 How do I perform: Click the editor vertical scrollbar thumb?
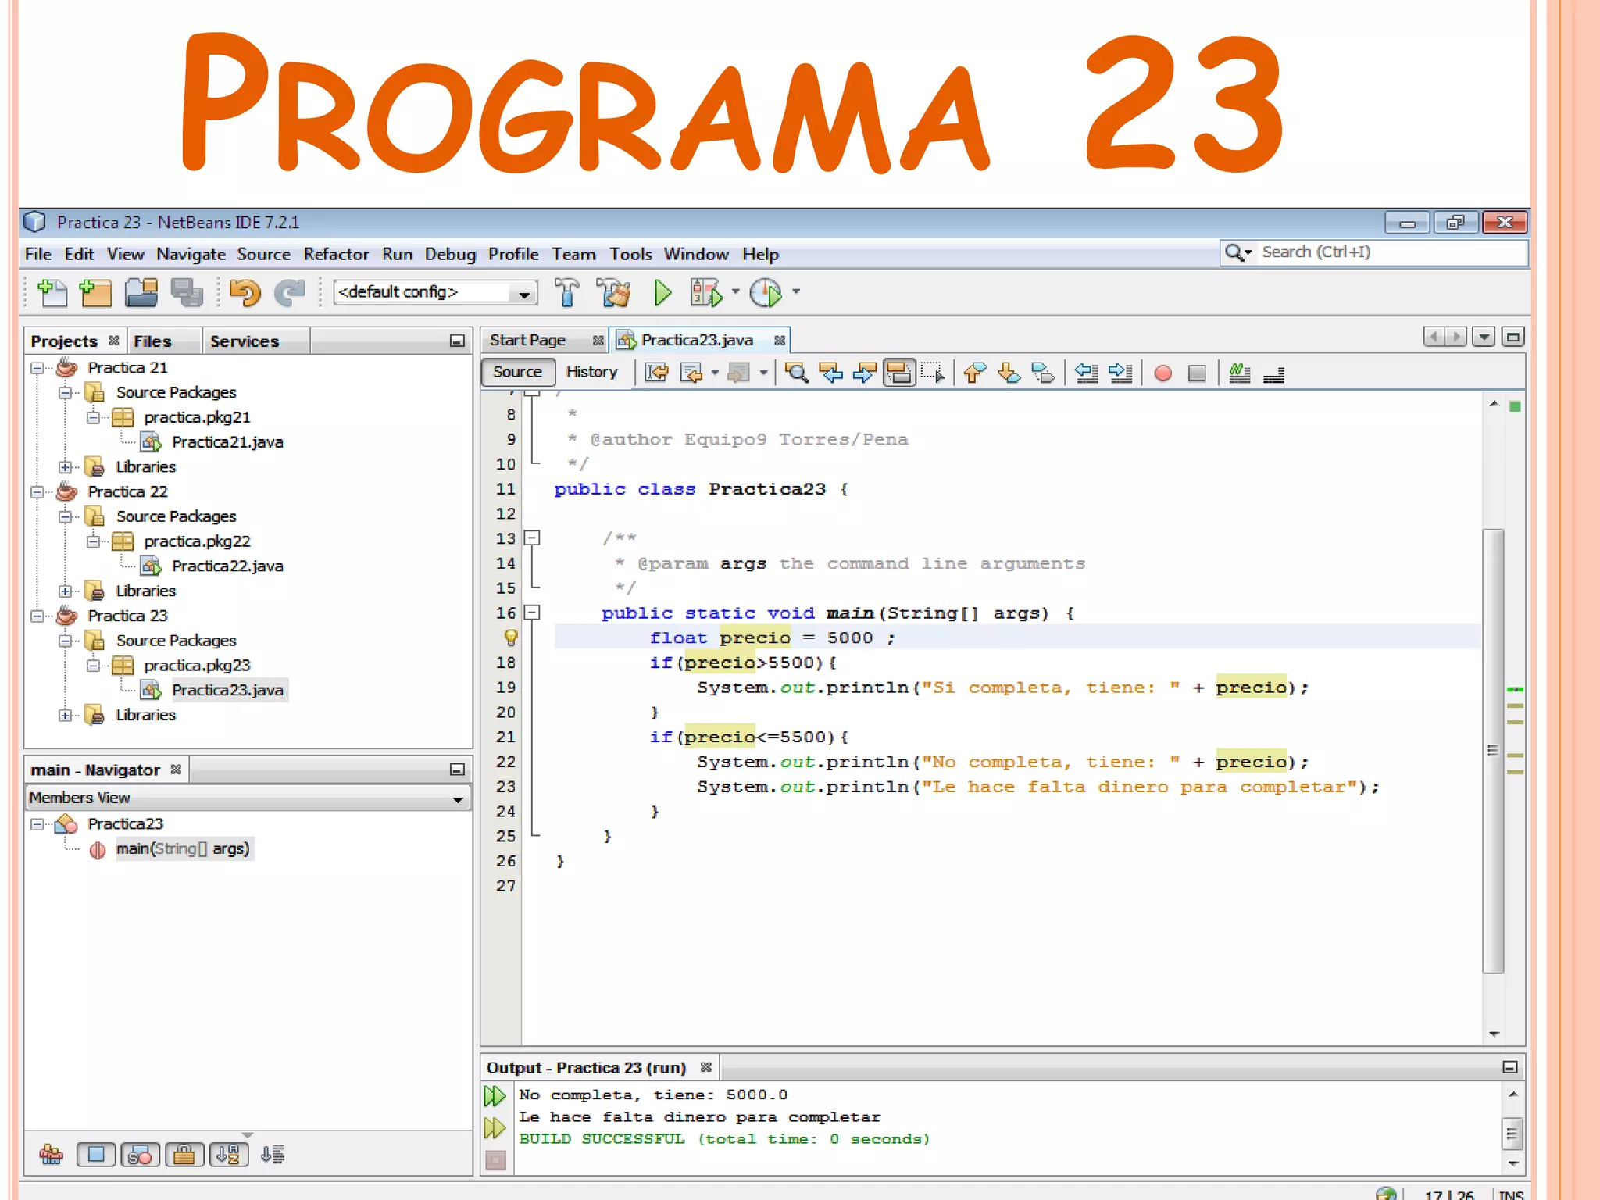point(1493,751)
